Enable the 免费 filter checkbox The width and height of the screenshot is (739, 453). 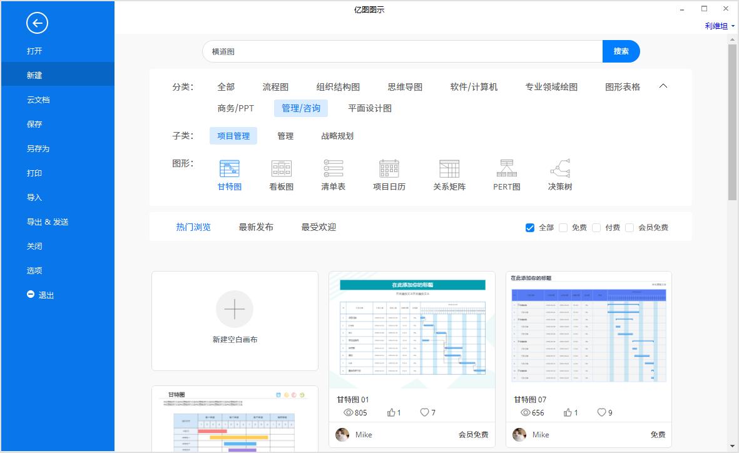563,227
